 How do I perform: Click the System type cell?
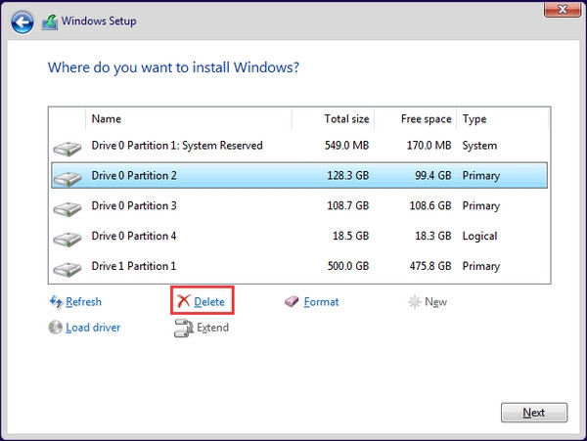point(479,146)
